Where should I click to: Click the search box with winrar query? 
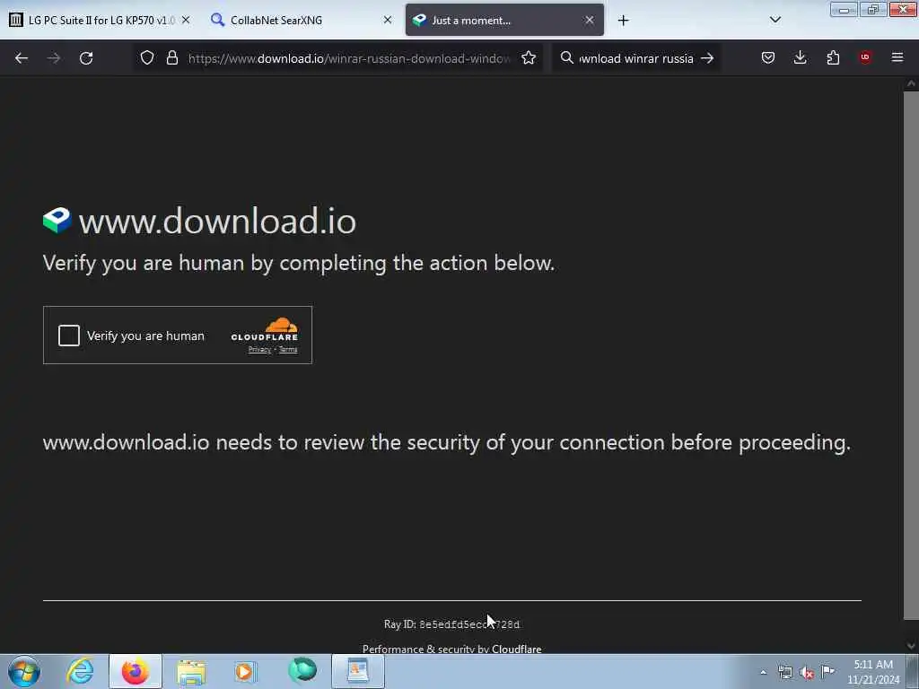[636, 58]
